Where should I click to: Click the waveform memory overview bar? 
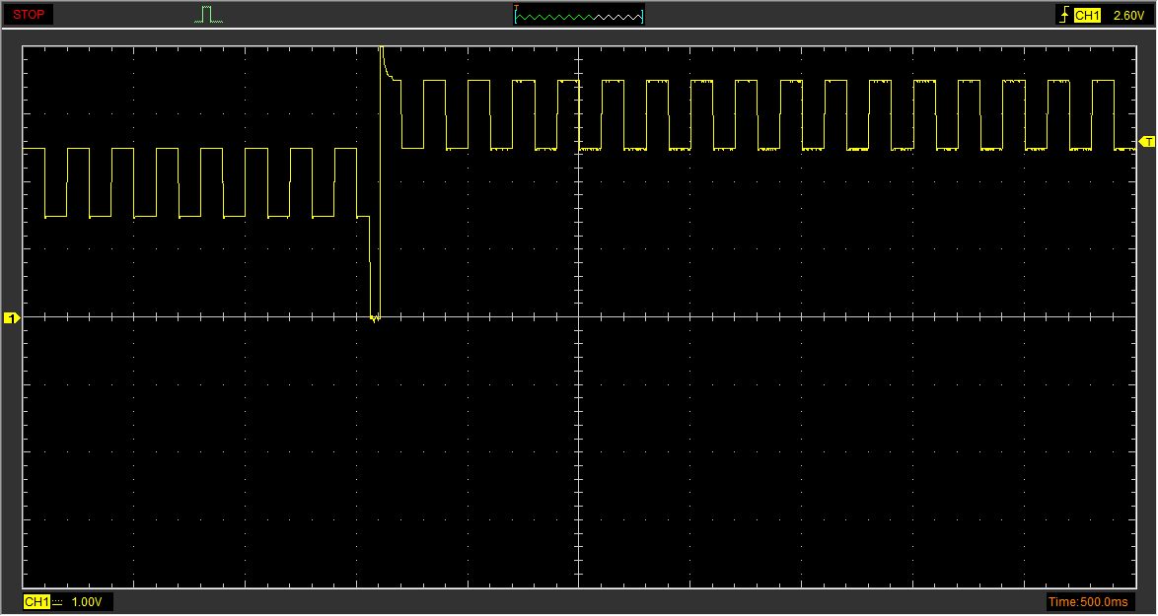pos(579,16)
